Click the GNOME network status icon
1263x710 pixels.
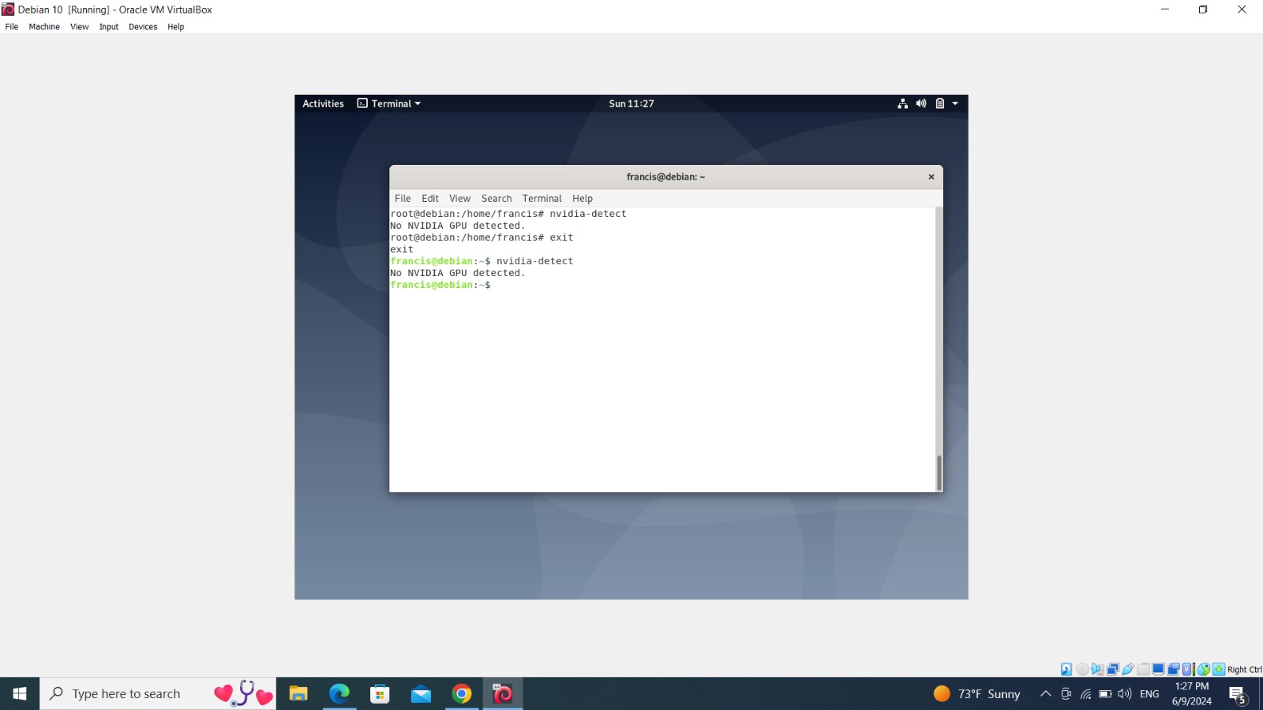903,103
